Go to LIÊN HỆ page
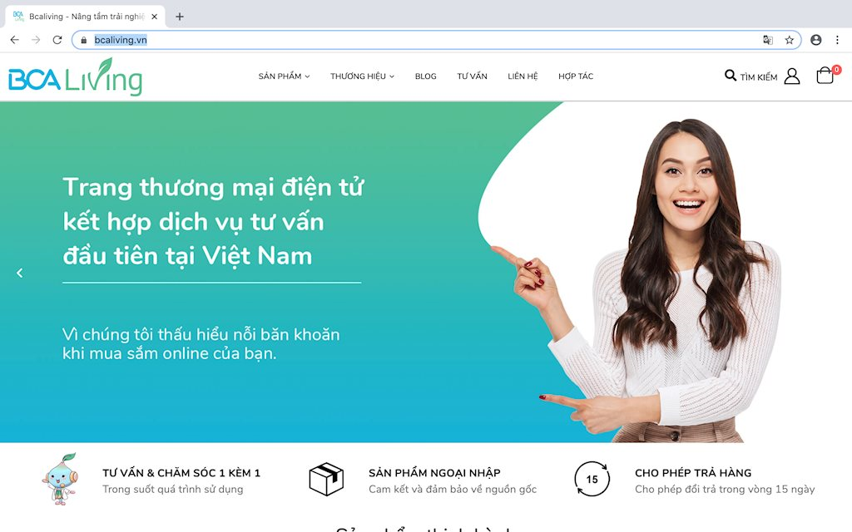The width and height of the screenshot is (852, 532). pyautogui.click(x=523, y=76)
